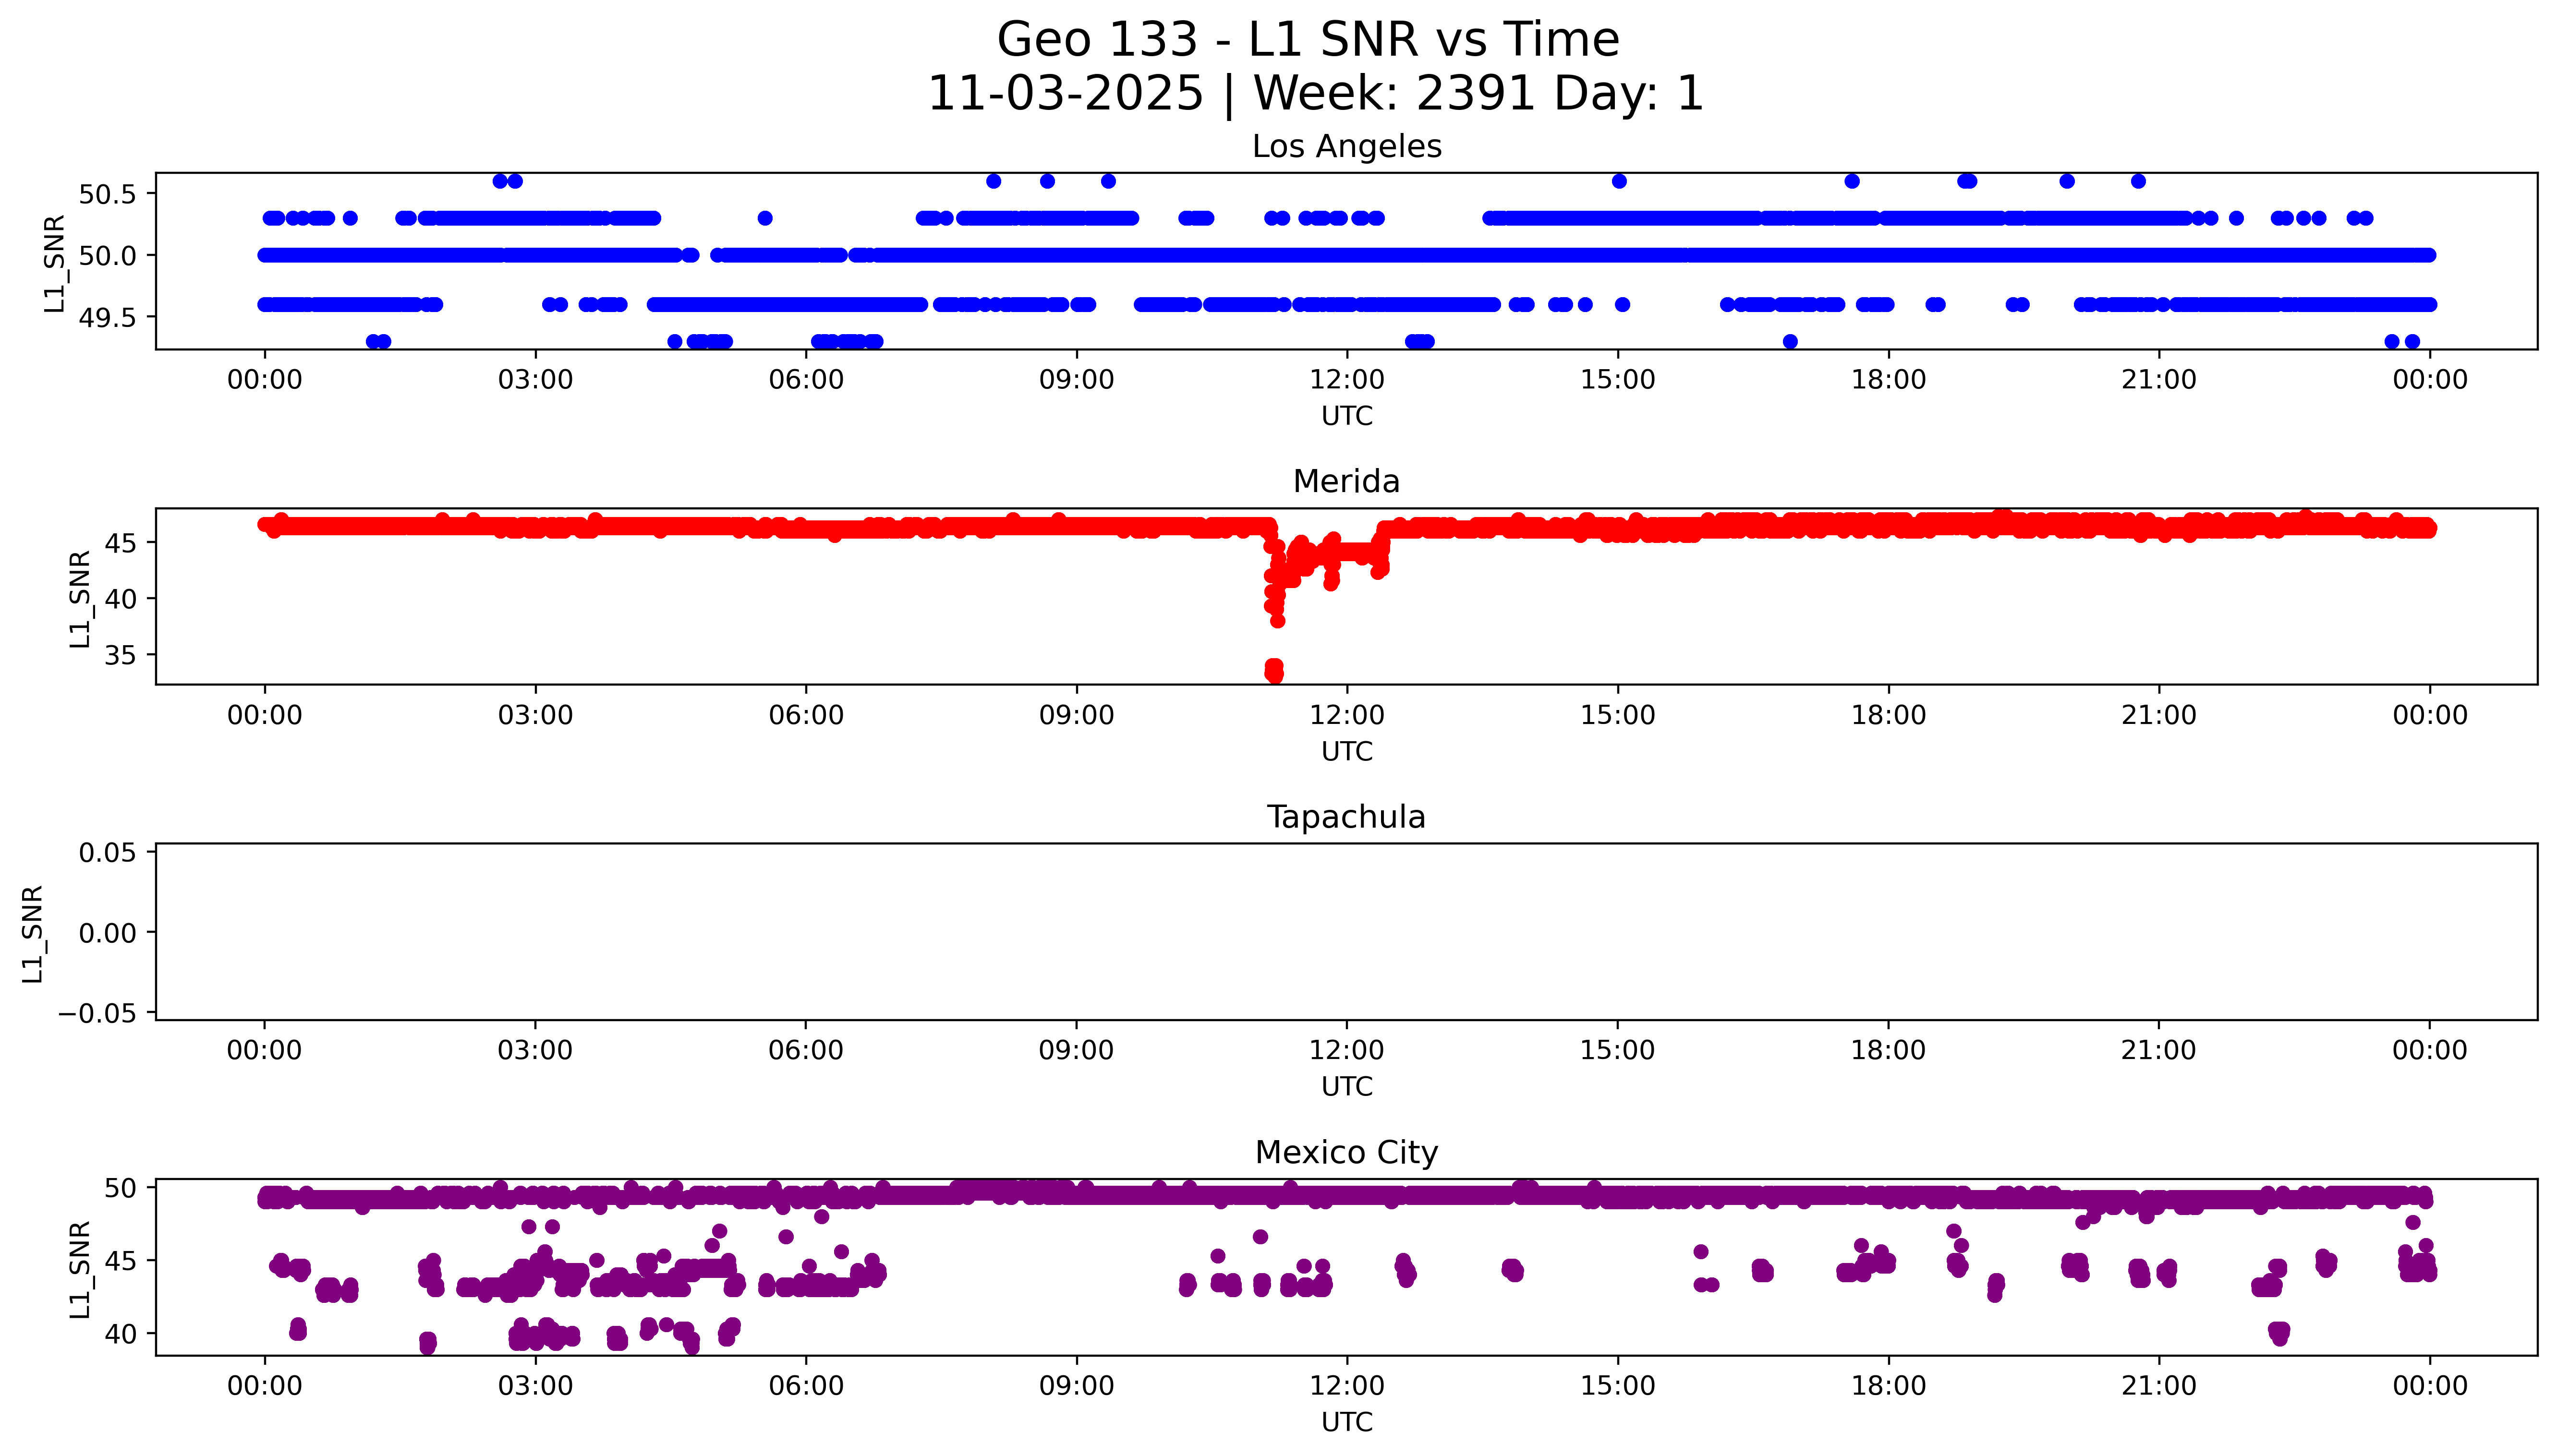Click the main title 'Geo 133 - L1 SNR vs Time'

1308,40
